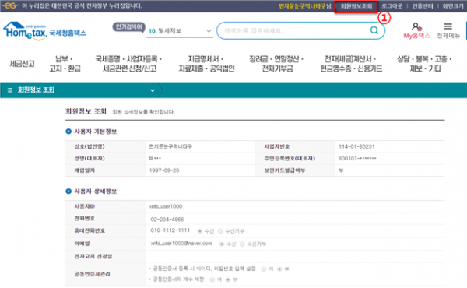Viewport: 467px width, 288px height.
Task: Open the 장려금·연말정산·전자기부금 menu
Action: pyautogui.click(x=276, y=64)
